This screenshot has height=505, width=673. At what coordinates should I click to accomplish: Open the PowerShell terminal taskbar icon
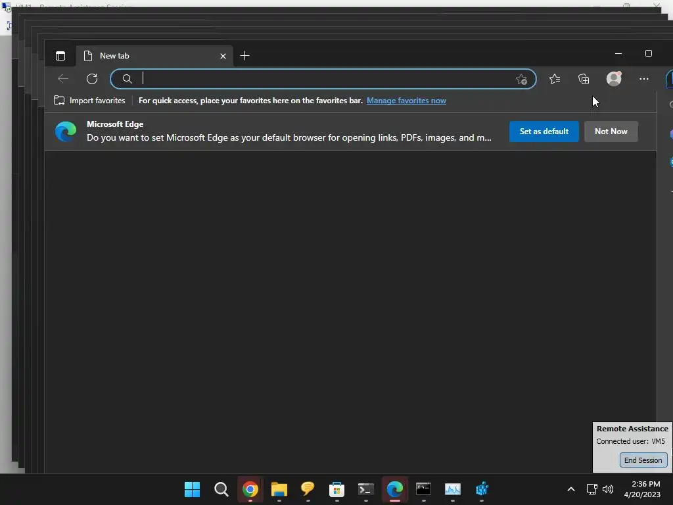365,489
